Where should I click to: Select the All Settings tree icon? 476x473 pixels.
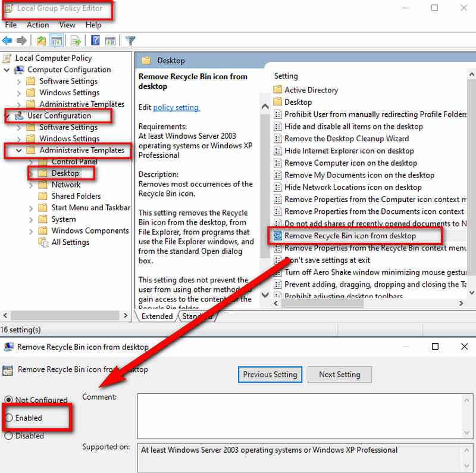click(x=43, y=242)
